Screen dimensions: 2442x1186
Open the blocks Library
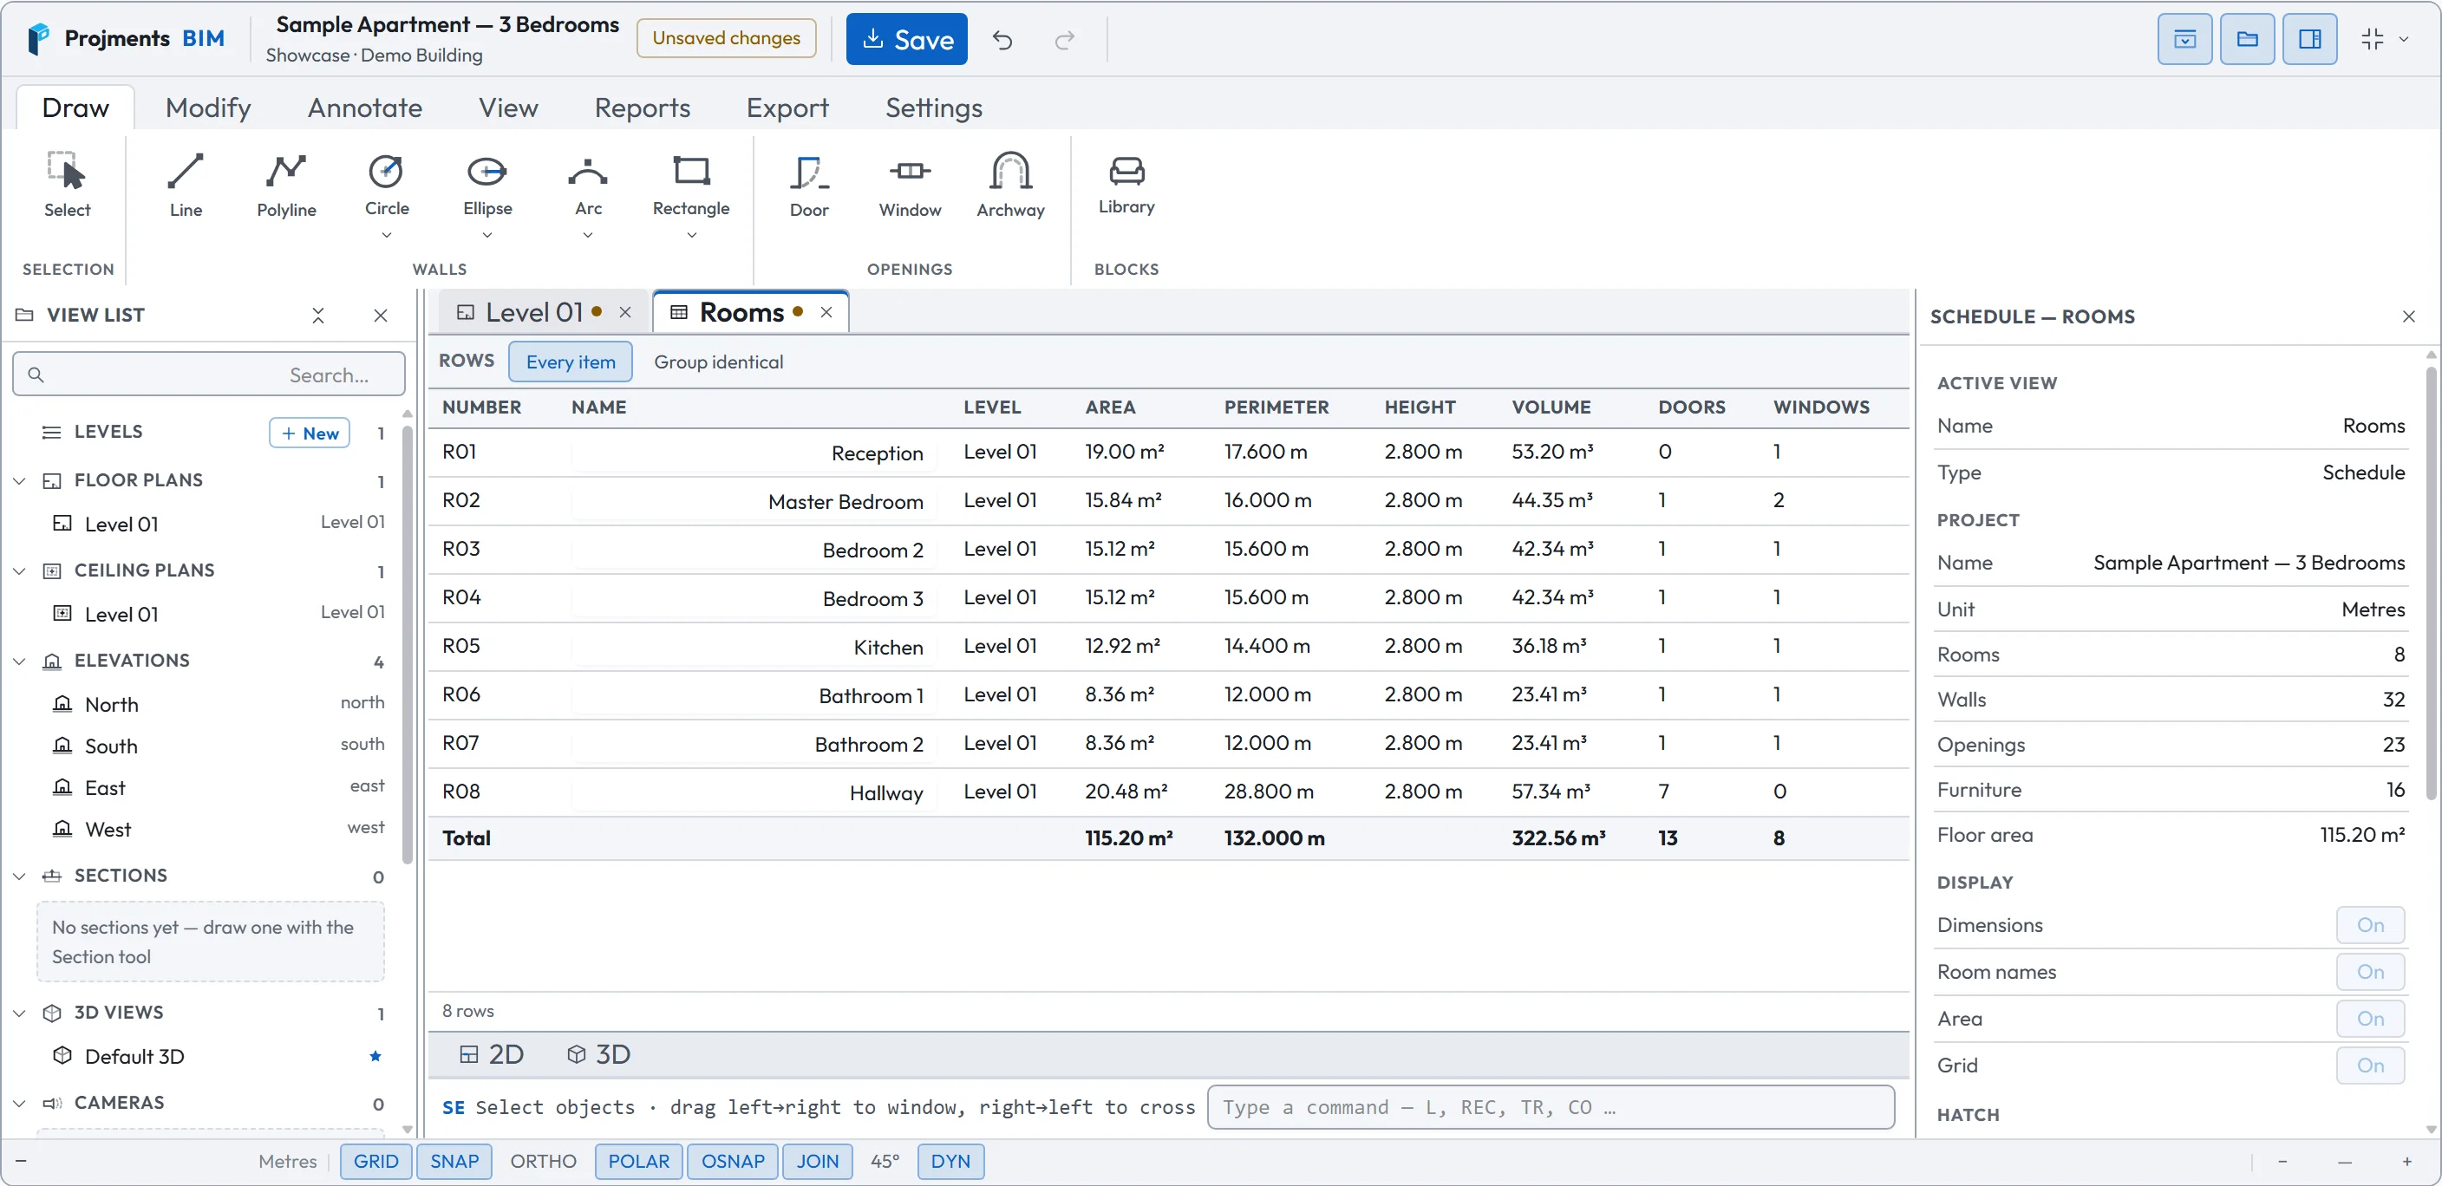pyautogui.click(x=1126, y=186)
